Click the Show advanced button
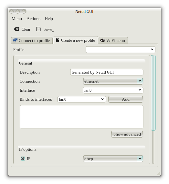This screenshot has width=169, height=184. pos(127,134)
